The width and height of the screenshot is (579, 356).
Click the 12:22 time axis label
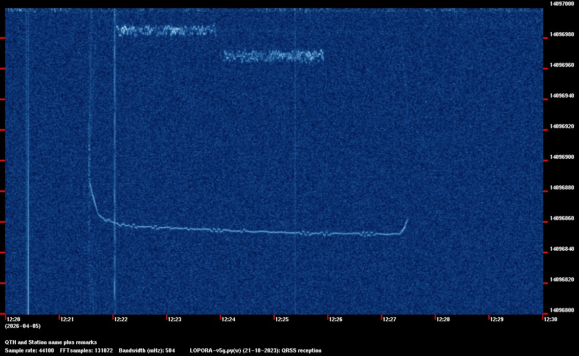121,319
